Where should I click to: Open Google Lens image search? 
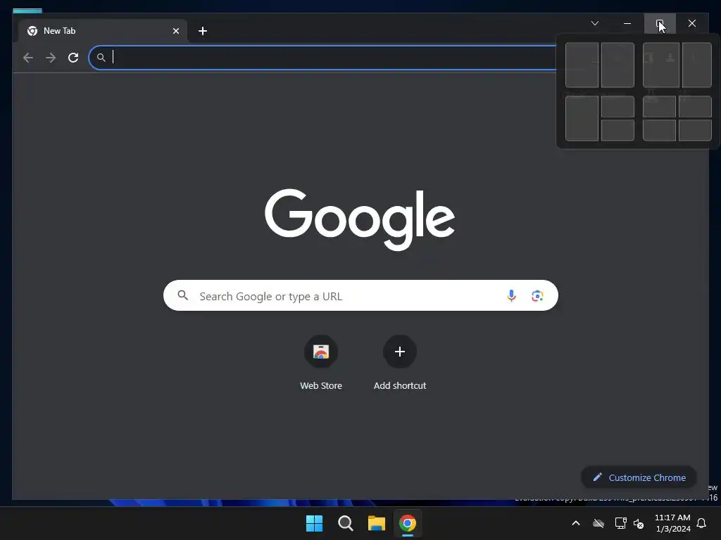pos(537,296)
